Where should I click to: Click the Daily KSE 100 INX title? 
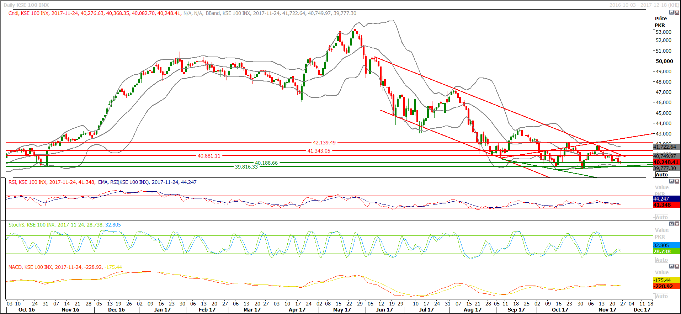(26, 5)
